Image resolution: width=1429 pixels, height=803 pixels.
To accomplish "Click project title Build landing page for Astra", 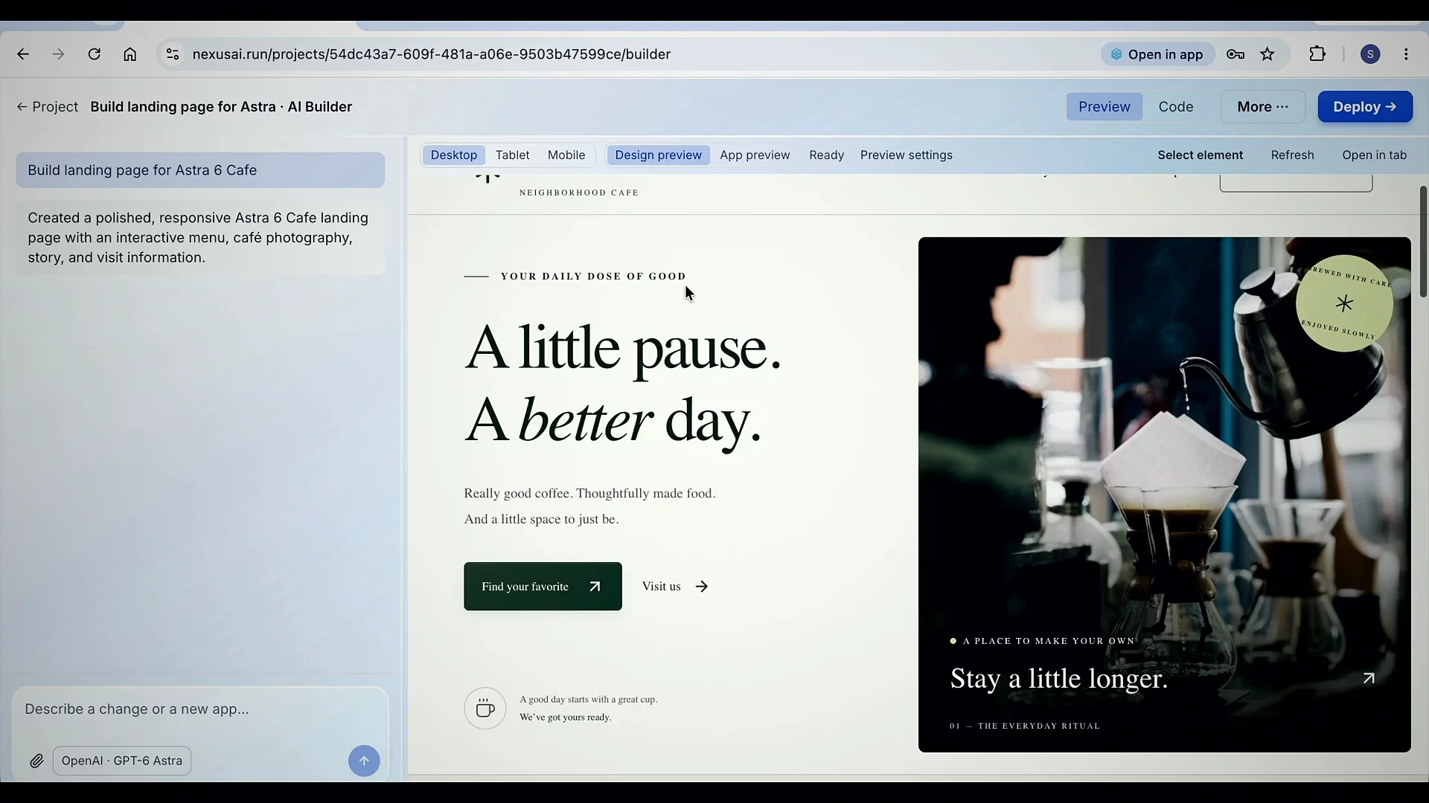I will 221,107.
